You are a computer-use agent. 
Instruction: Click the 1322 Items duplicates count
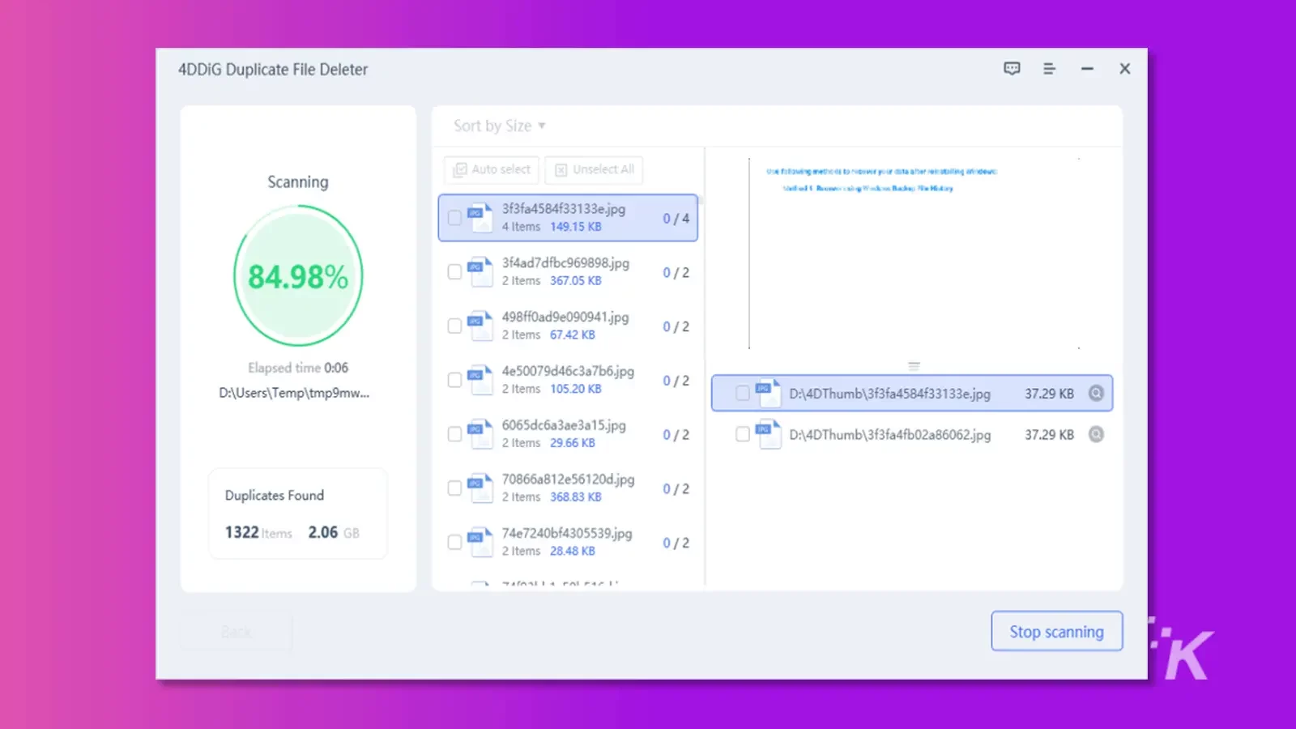click(x=258, y=532)
